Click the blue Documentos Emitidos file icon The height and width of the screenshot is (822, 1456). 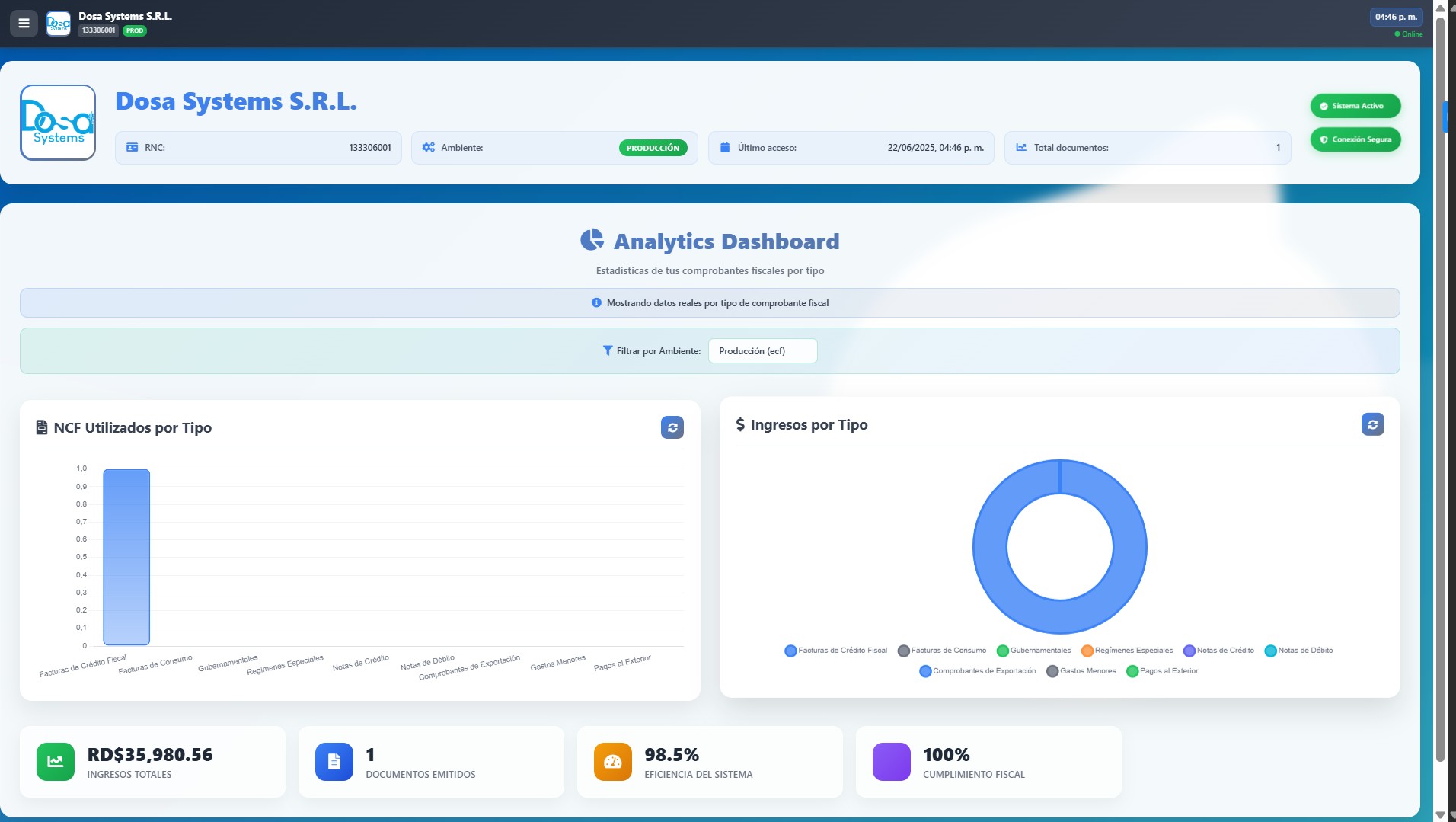(334, 762)
